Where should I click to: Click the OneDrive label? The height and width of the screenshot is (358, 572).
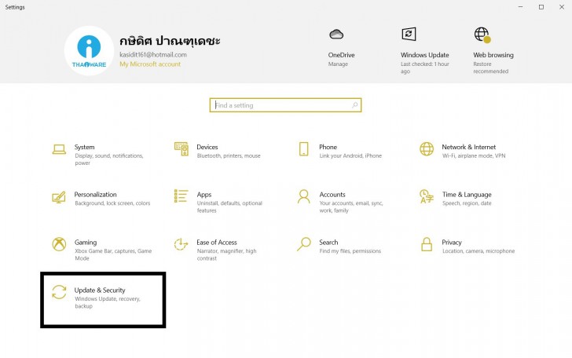tap(341, 55)
